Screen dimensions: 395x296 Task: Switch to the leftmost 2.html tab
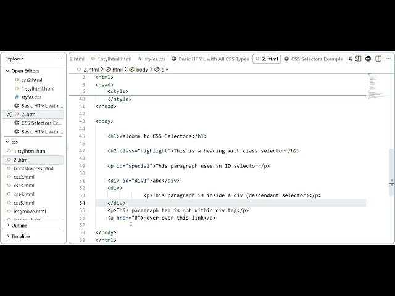(77, 59)
